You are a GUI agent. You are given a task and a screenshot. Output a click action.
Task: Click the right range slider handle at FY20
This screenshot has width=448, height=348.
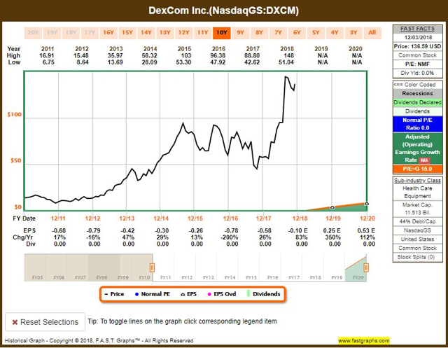point(366,267)
